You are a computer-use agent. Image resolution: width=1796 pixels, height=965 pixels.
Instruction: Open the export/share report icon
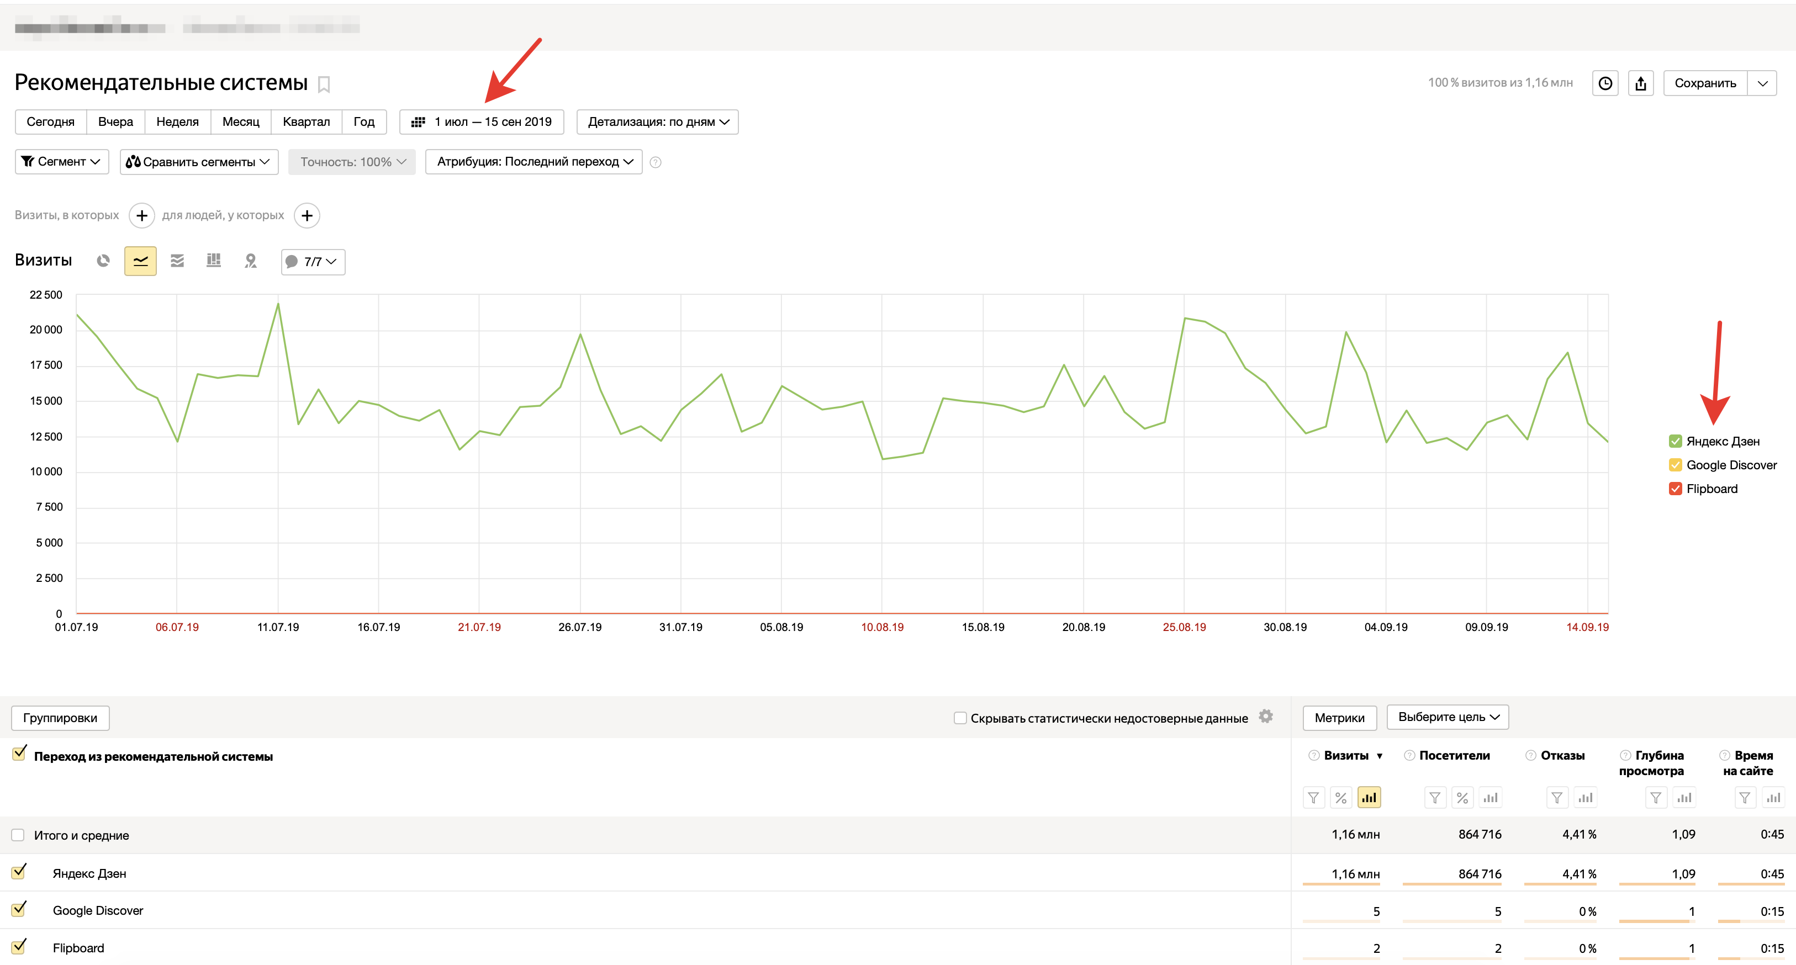click(x=1640, y=83)
